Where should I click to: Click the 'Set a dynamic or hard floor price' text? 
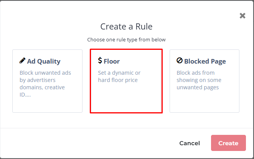[119, 76]
